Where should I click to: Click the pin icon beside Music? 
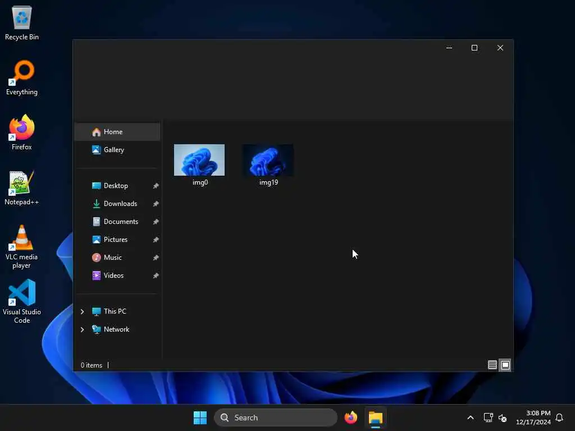pos(156,258)
